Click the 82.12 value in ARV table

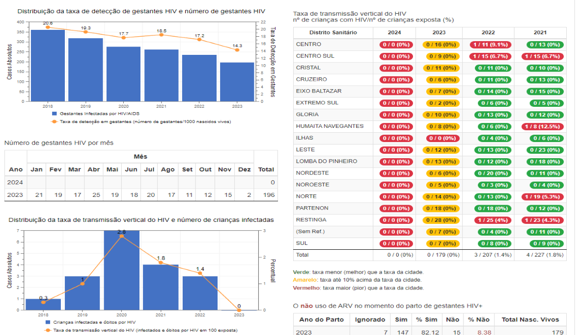[430, 332]
